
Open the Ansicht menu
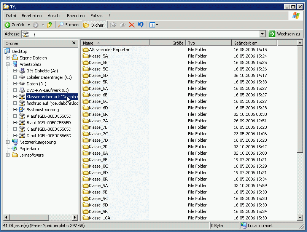pyautogui.click(x=54, y=16)
